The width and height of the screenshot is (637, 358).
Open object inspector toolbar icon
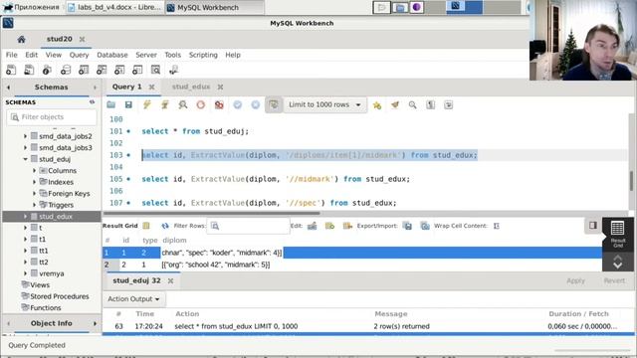click(x=47, y=70)
